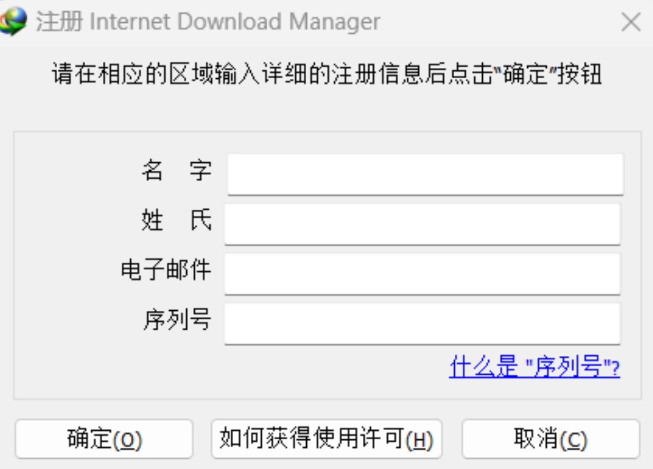Click the Internet Download Manager title bar icon

click(14, 22)
